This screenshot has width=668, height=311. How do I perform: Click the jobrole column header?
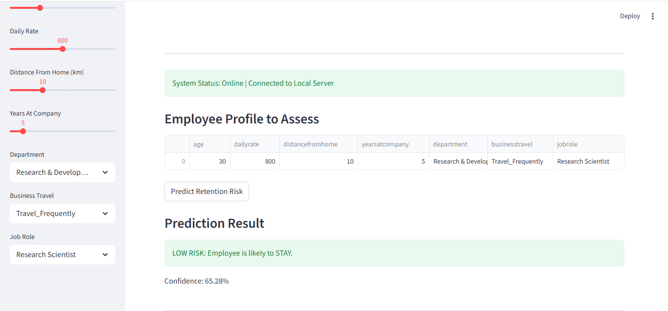(x=589, y=144)
